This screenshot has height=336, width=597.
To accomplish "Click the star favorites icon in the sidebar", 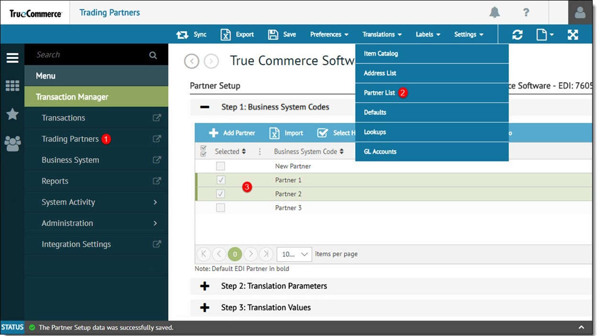I will click(12, 114).
